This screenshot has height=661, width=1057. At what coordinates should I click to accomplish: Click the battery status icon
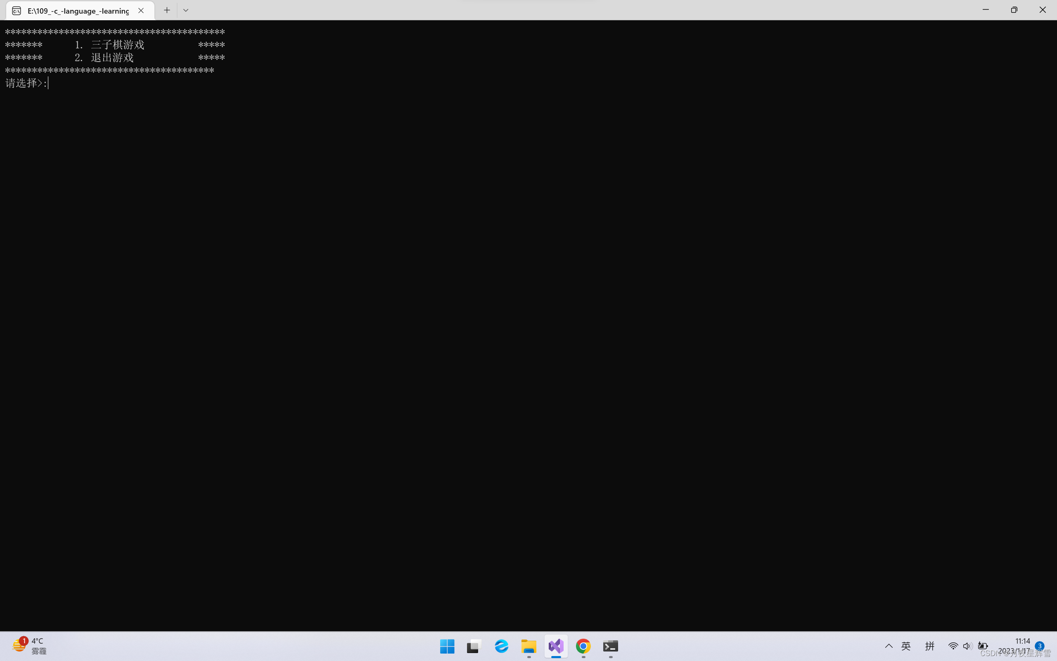point(983,646)
